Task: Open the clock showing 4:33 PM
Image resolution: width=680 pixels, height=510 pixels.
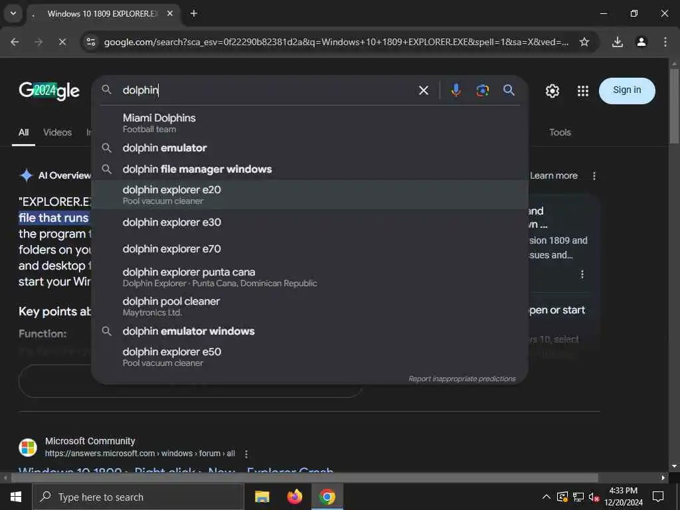Action: click(x=624, y=497)
